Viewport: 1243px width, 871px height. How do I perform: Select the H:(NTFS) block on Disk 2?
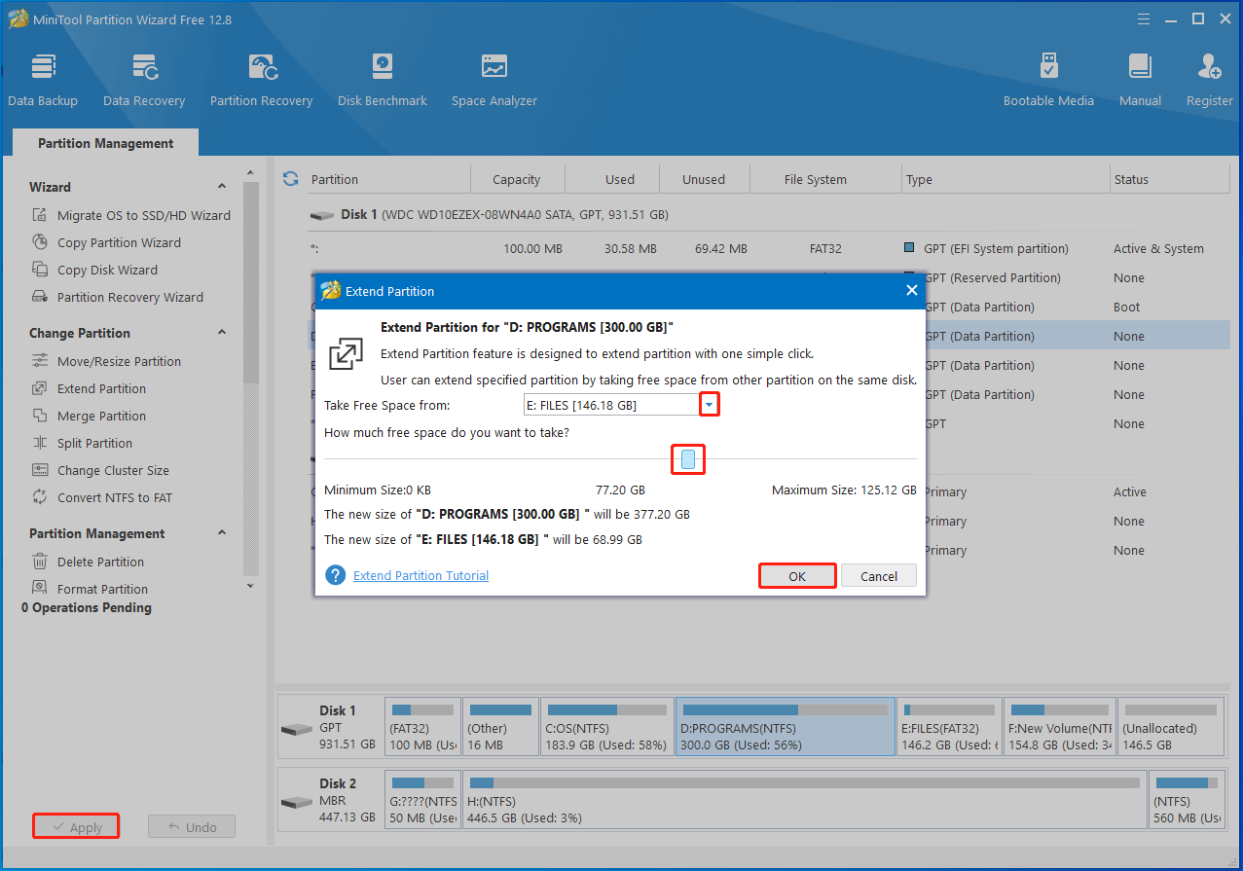coord(804,800)
